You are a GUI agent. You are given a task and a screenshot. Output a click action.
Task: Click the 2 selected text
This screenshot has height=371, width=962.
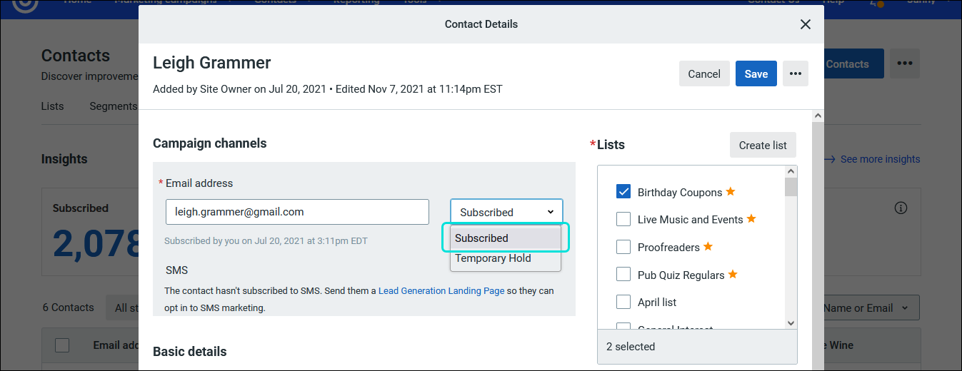pos(631,347)
